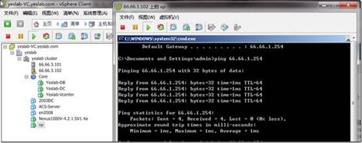Click the CD/DVD device icon in xp console toolbar

[224, 27]
